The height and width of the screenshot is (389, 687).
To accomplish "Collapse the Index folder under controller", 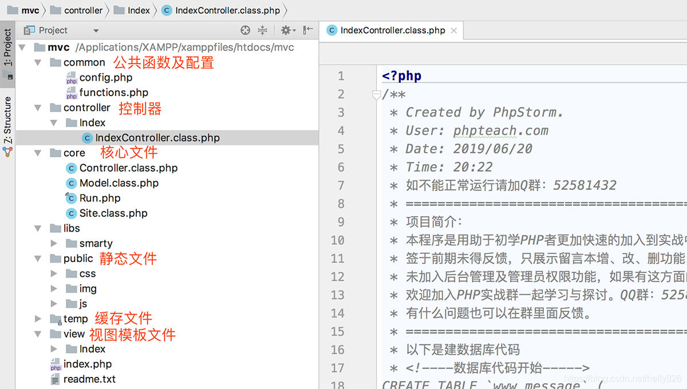I will [54, 122].
